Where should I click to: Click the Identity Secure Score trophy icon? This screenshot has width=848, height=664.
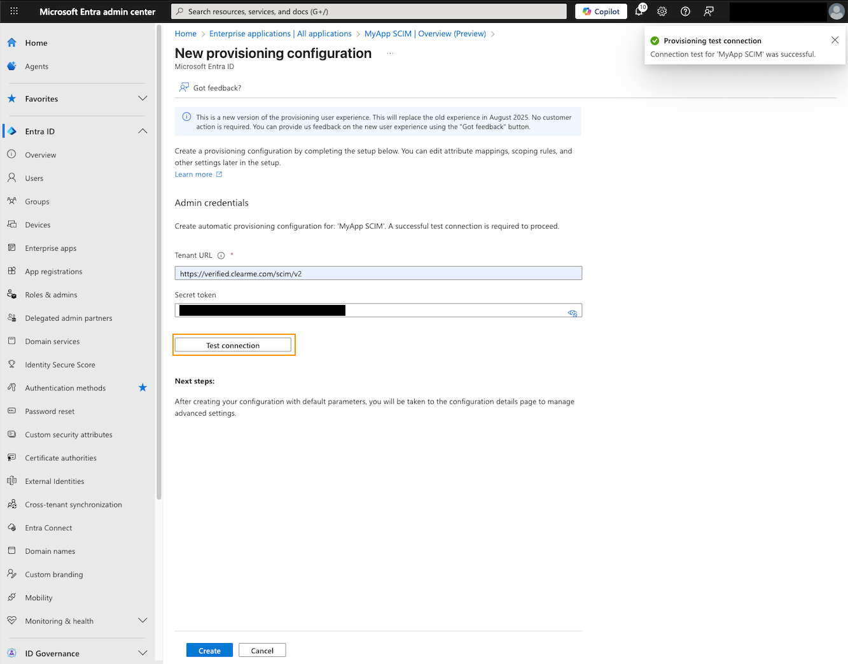[11, 365]
